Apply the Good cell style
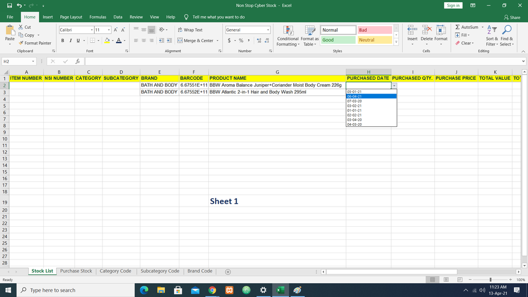528x297 pixels. (x=338, y=40)
